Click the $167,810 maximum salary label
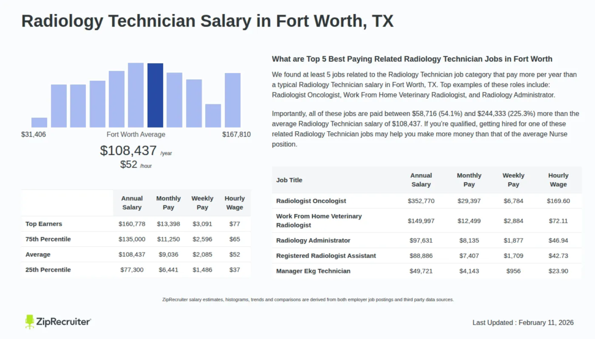Screen dimensions: 595x339 tap(236, 134)
